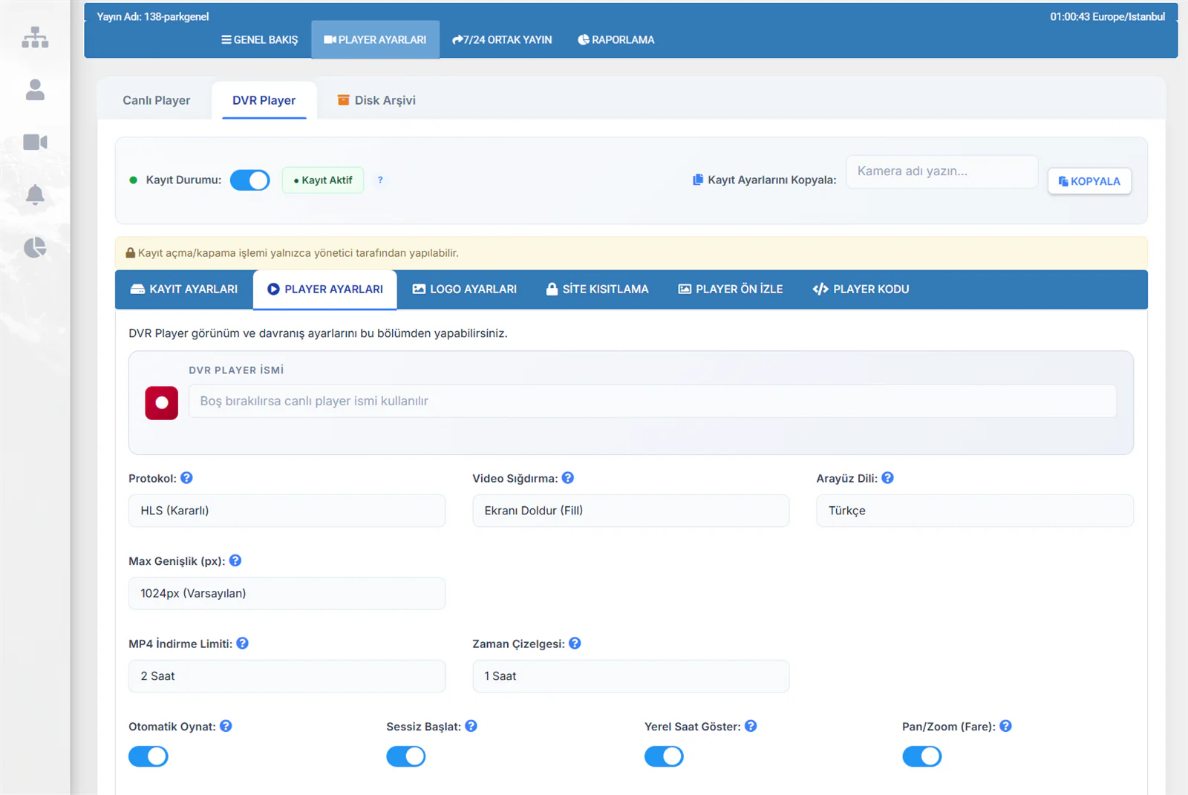
Task: Toggle the Kayıt Durumu switch
Action: (249, 180)
